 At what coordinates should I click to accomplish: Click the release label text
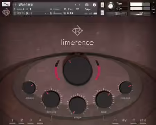[125, 98]
